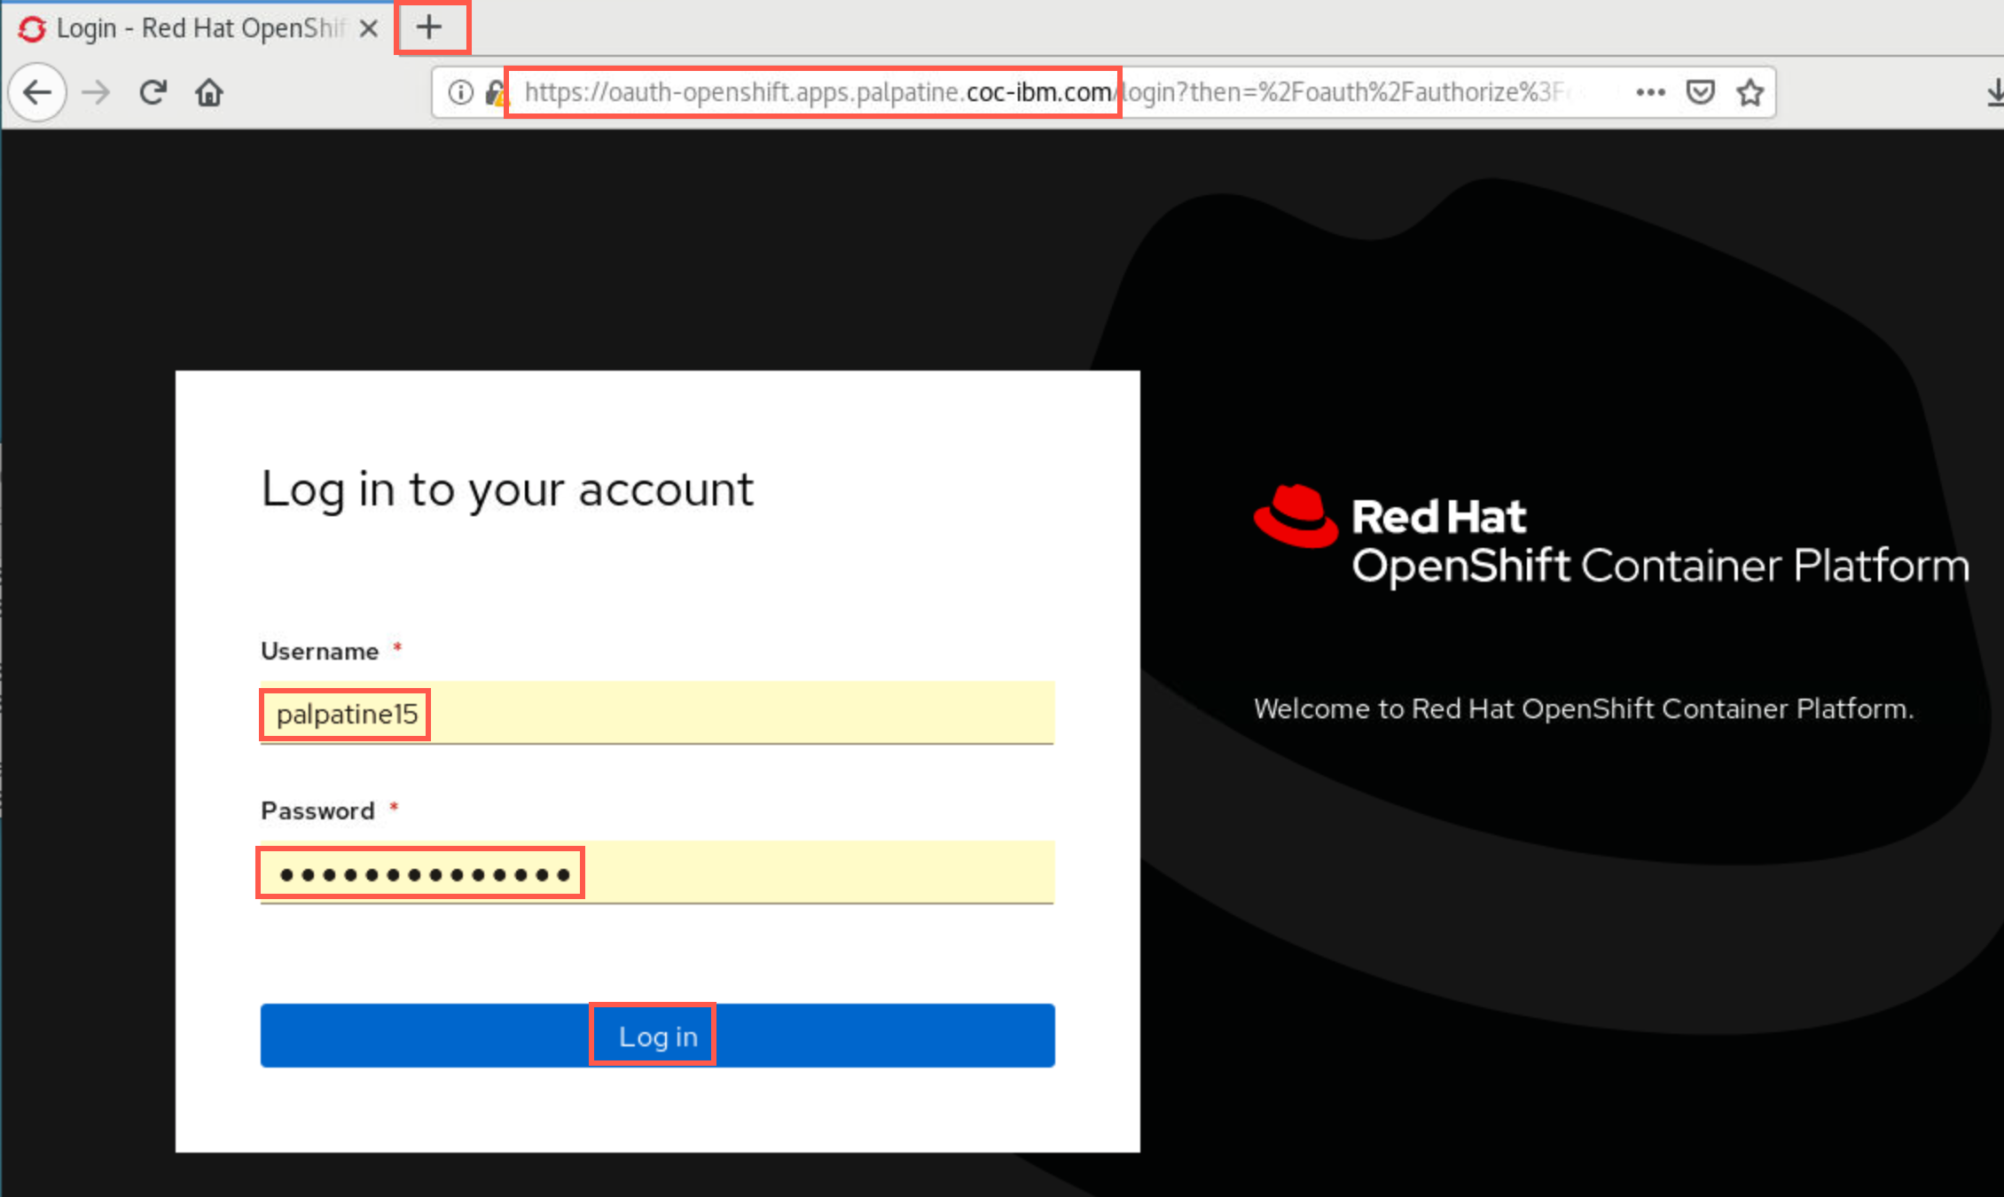The height and width of the screenshot is (1197, 2004).
Task: Click the 'Password' field label
Action: pyautogui.click(x=317, y=811)
